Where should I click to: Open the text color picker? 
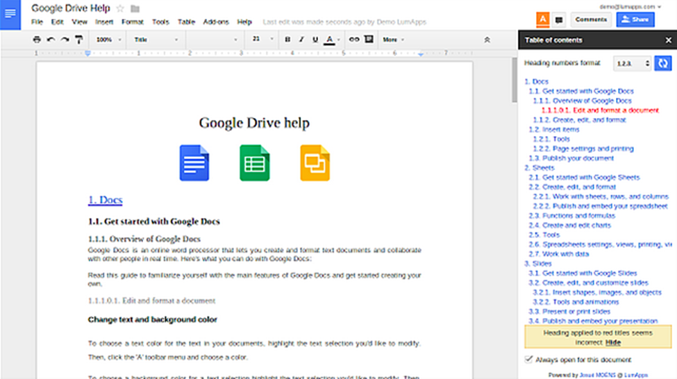pyautogui.click(x=332, y=40)
